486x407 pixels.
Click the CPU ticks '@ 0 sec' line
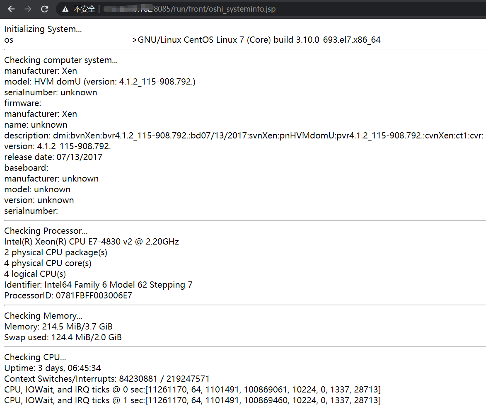coord(193,390)
